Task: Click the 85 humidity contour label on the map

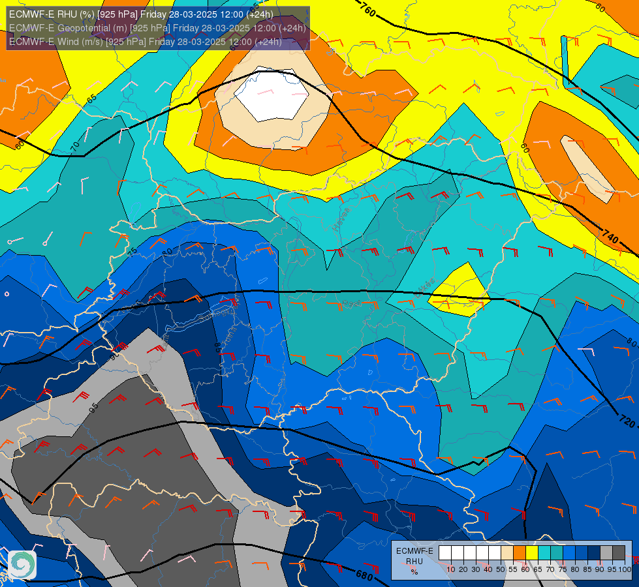Action: [x=217, y=348]
